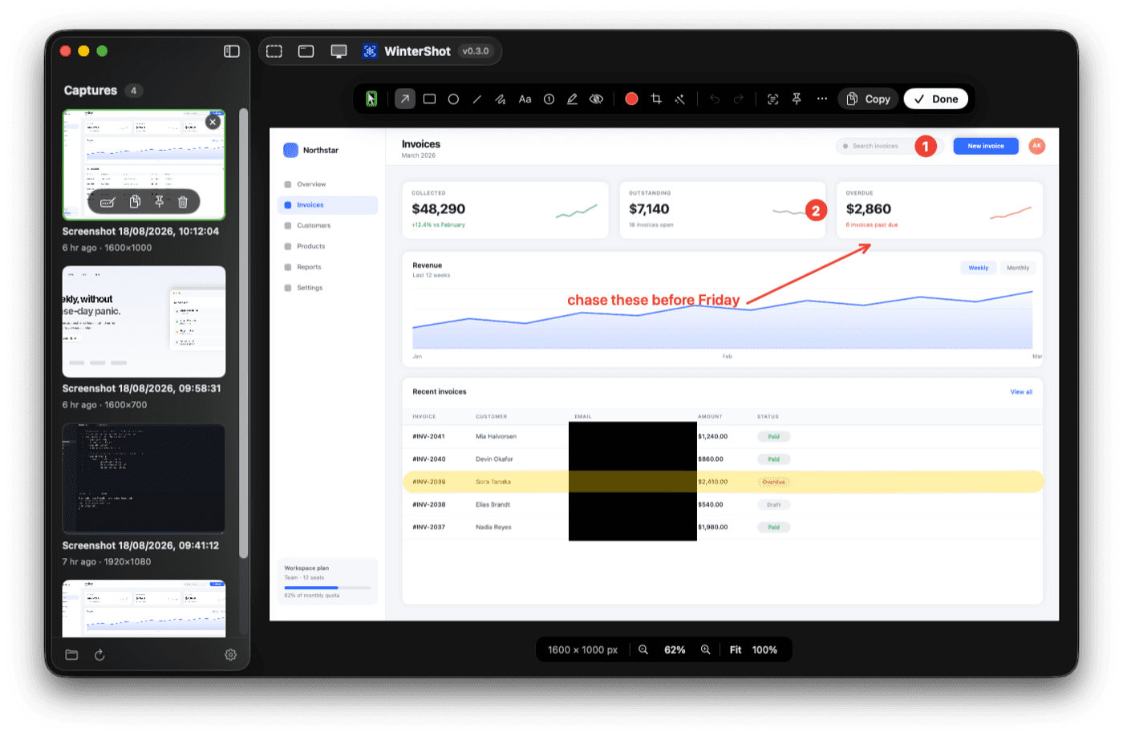Screen dimensions: 1123x736
Task: Select the numbered step counter tool
Action: point(549,99)
